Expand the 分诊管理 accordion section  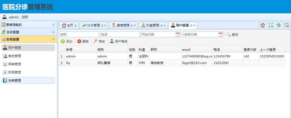(x=53, y=32)
